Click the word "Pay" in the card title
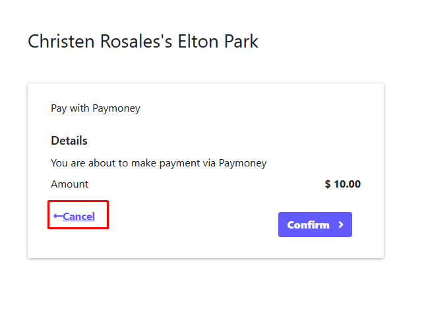428x321 pixels. click(58, 108)
